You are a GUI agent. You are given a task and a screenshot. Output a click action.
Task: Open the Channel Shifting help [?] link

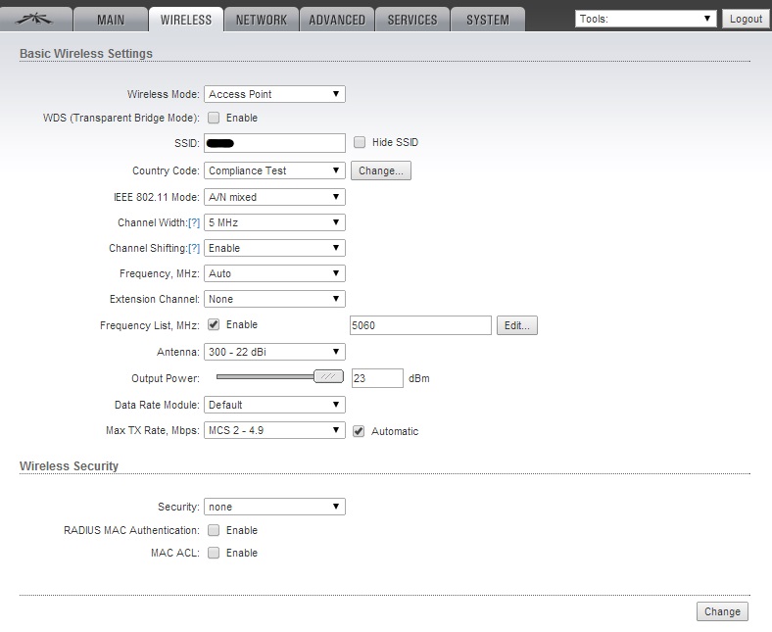(x=194, y=248)
